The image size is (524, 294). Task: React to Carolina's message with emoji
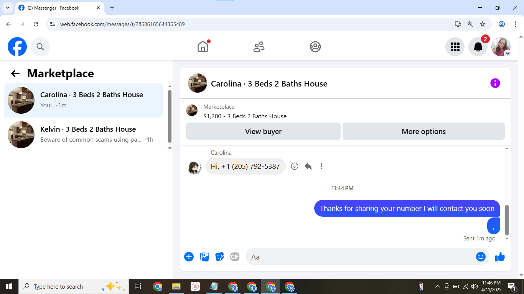point(295,166)
